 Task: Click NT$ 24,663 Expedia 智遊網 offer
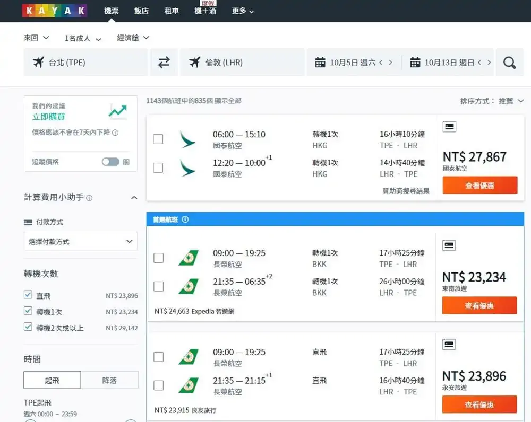194,311
